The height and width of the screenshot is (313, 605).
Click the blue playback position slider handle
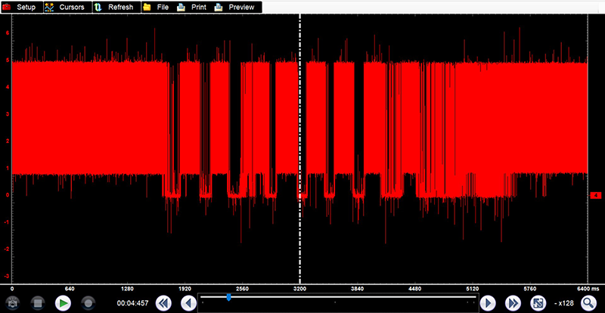click(x=229, y=298)
